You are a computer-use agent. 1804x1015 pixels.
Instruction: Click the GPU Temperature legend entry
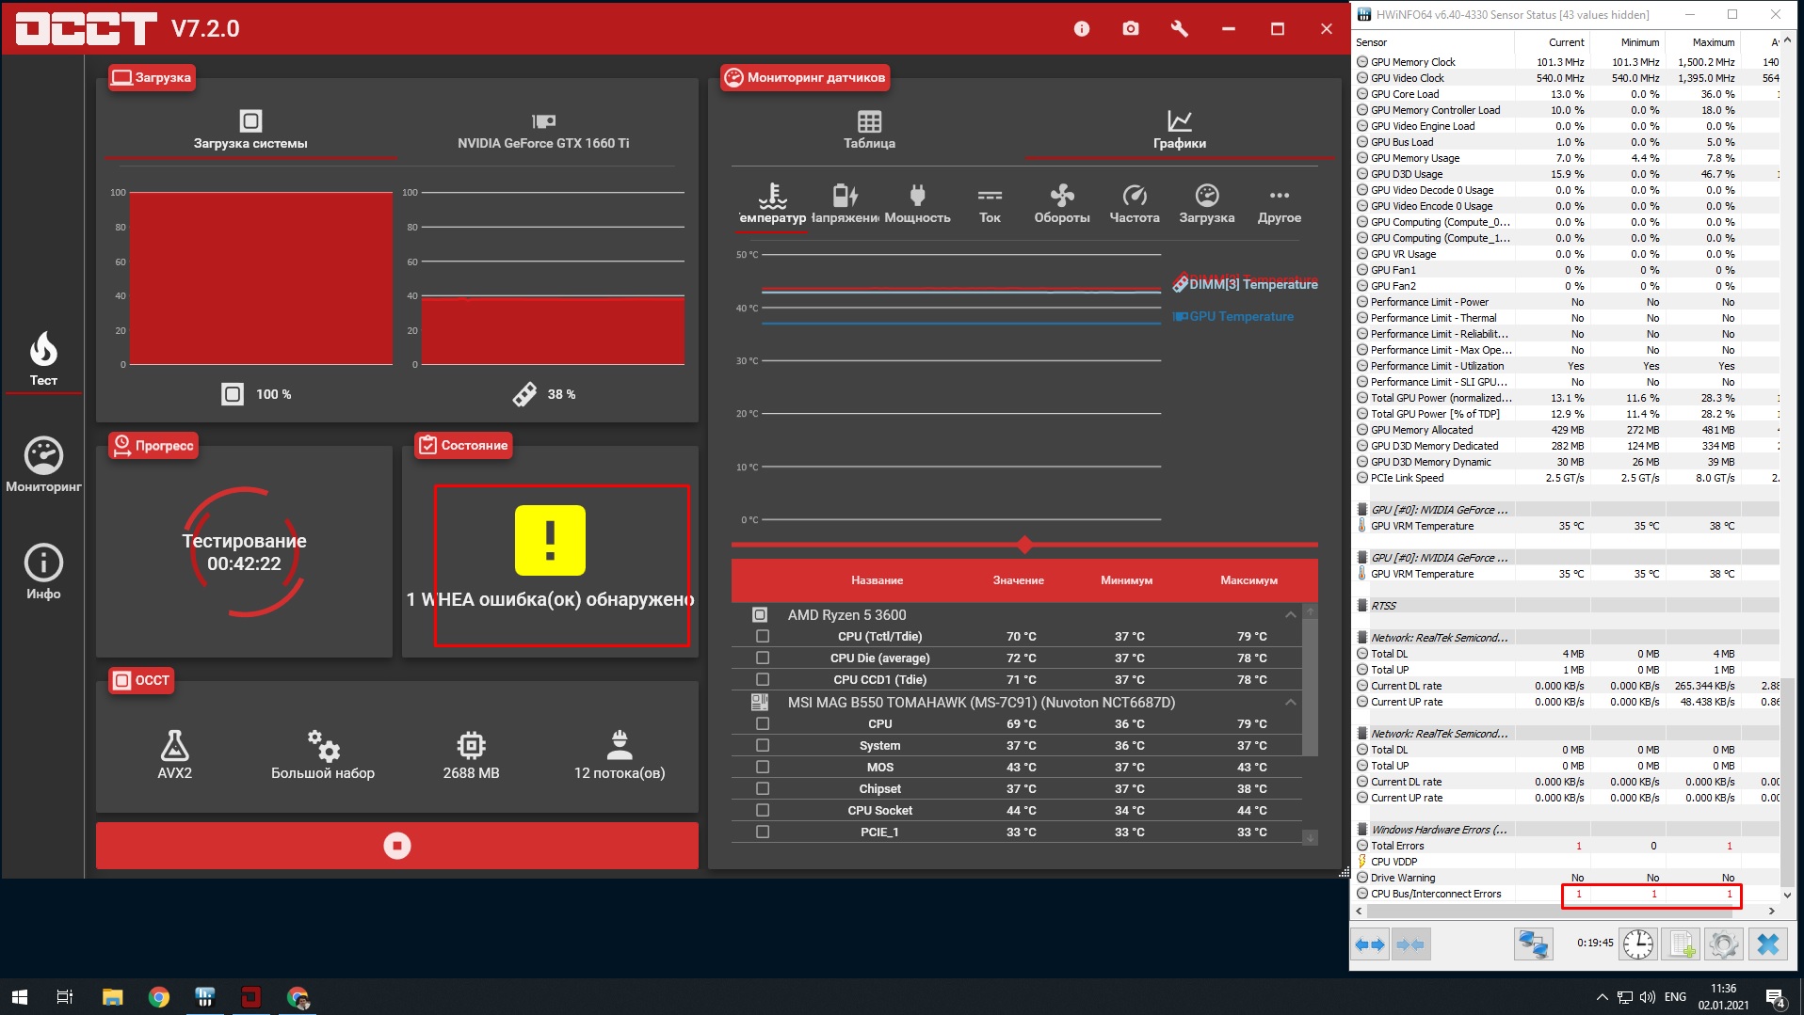pos(1233,317)
